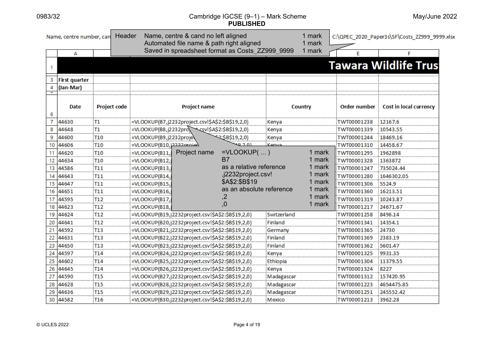Select column header F
494x349 pixels.
tap(408, 53)
